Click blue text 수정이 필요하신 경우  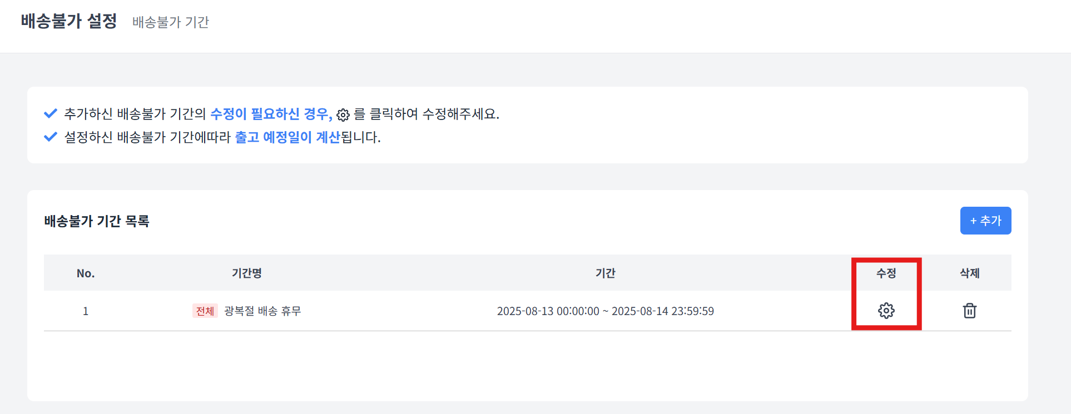tap(271, 114)
